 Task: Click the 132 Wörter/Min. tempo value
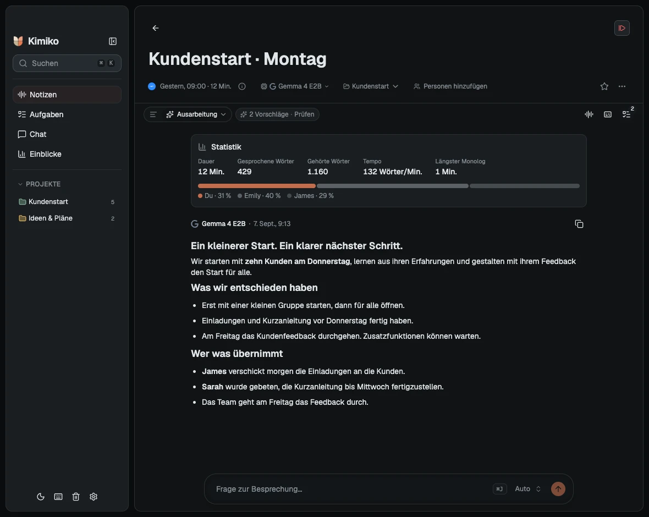pos(392,172)
